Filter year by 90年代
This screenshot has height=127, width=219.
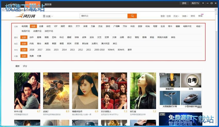click(x=111, y=50)
